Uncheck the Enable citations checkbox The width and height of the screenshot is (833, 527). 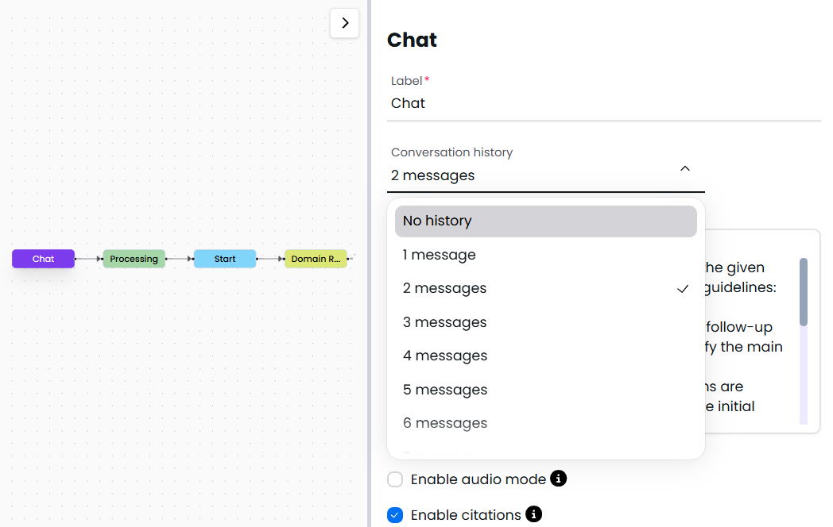(x=395, y=515)
